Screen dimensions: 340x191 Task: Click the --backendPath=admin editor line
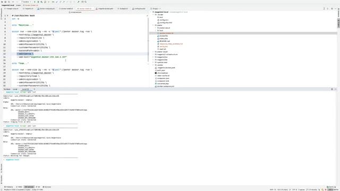(29, 50)
